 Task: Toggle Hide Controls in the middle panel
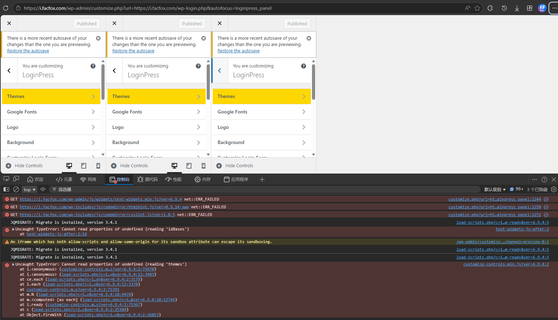tap(129, 166)
